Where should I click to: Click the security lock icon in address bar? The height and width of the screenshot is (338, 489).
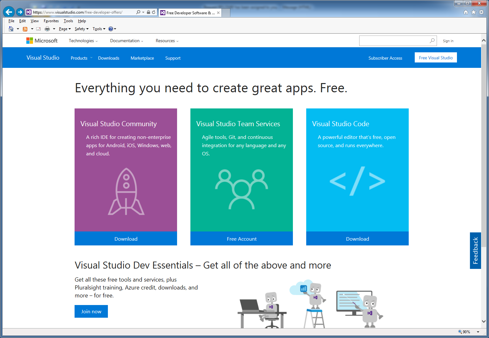click(149, 12)
